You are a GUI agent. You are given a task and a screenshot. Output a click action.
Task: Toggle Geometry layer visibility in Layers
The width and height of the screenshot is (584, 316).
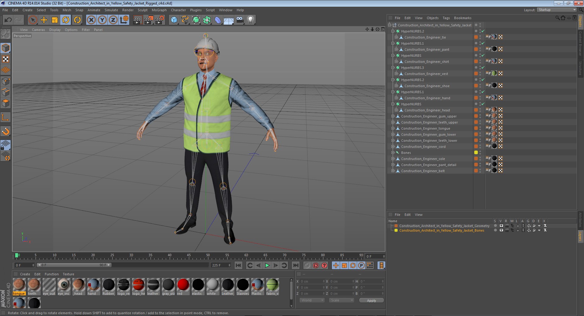[501, 226]
